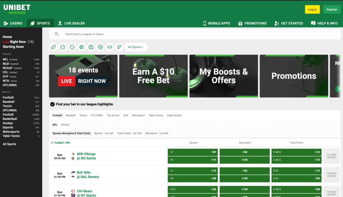Select the esports controller icon

pyautogui.click(x=119, y=47)
